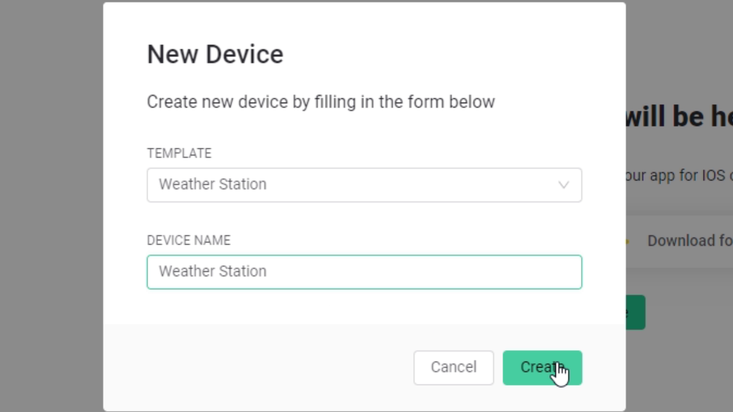Click the 'TEMPLATE' field label
The image size is (733, 412).
tap(179, 153)
